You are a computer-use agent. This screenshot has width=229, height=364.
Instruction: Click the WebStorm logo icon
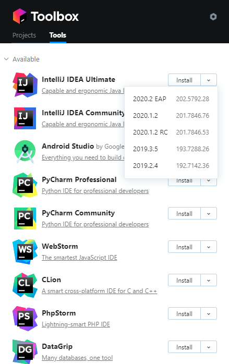coord(25,252)
